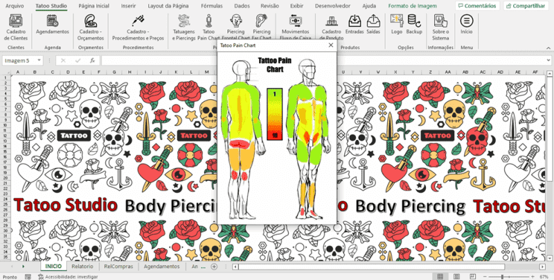Click the horizontal scrollbar left arrow

[x=235, y=267]
